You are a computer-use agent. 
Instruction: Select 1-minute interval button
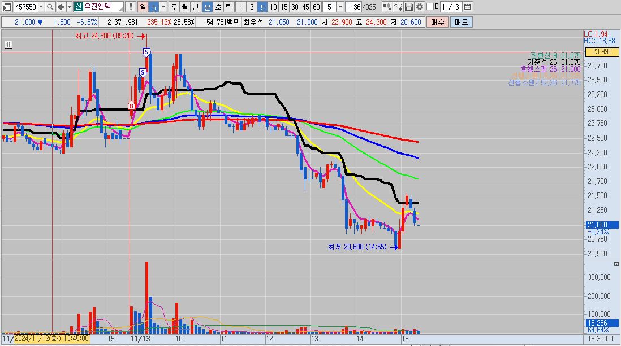pos(241,7)
